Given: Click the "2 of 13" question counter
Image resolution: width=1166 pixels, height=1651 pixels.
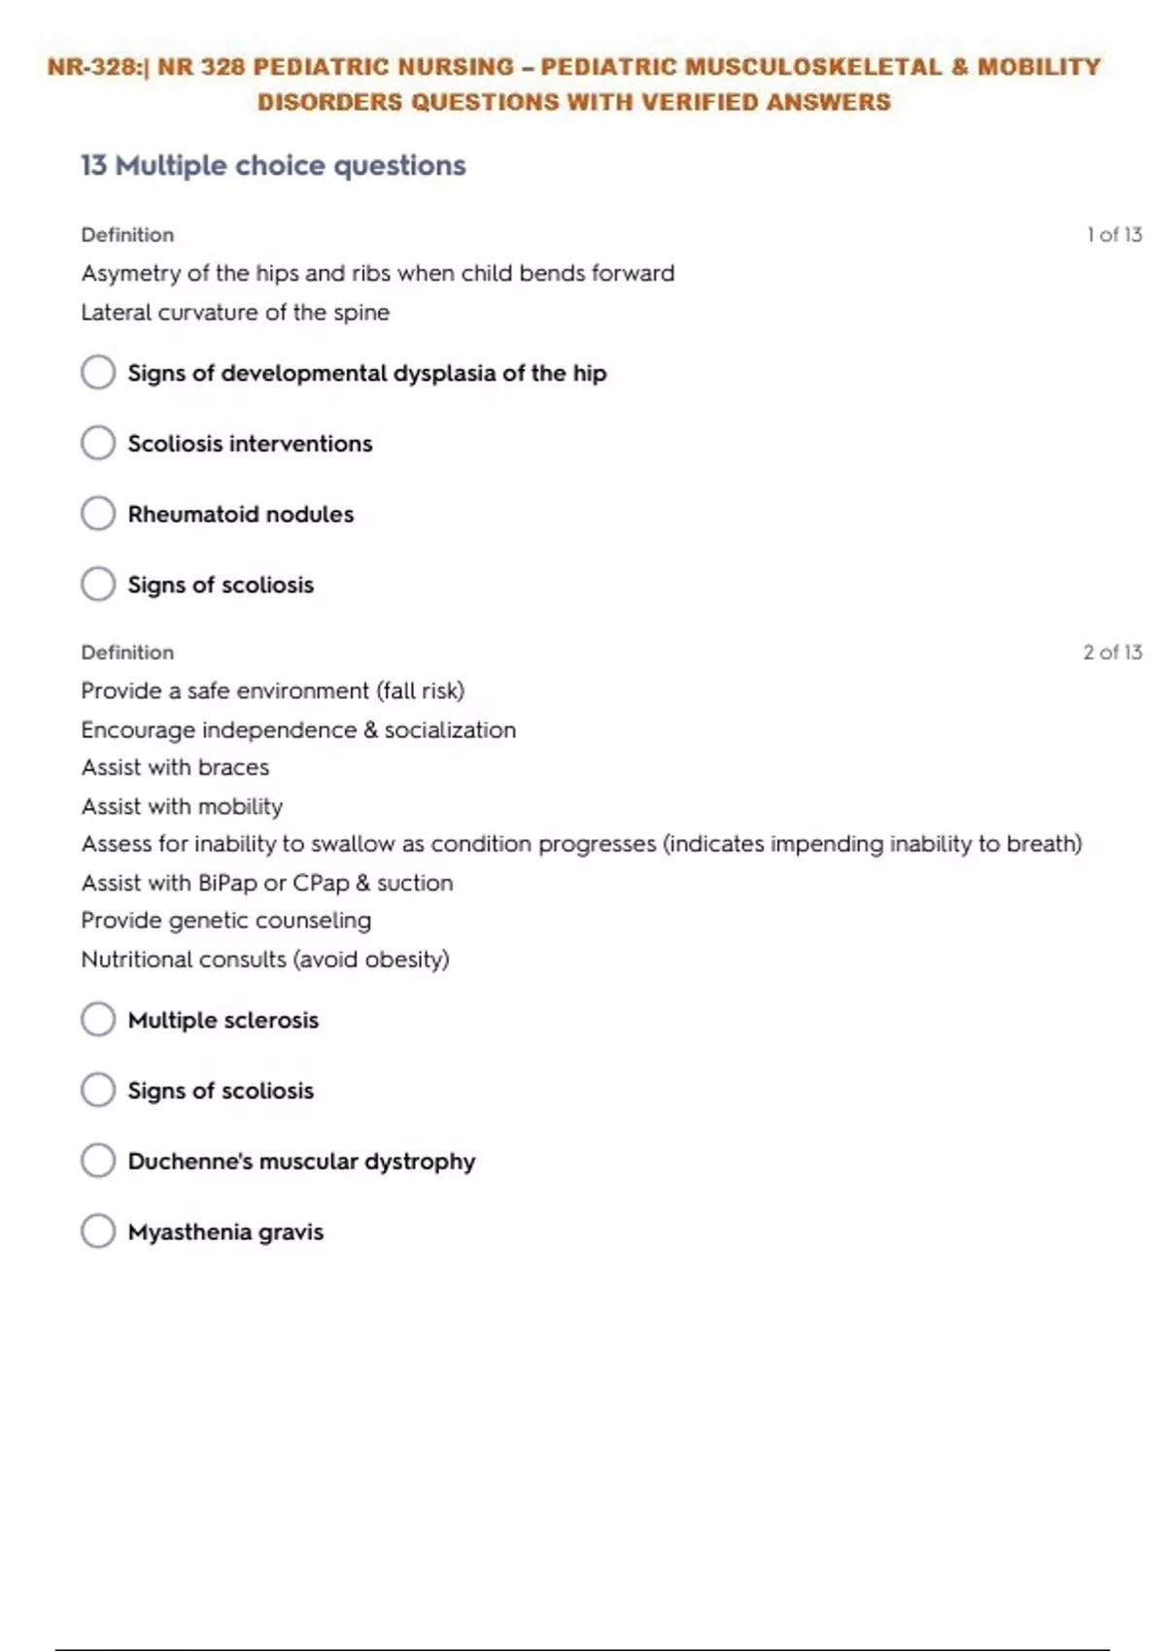Looking at the screenshot, I should tap(1113, 653).
